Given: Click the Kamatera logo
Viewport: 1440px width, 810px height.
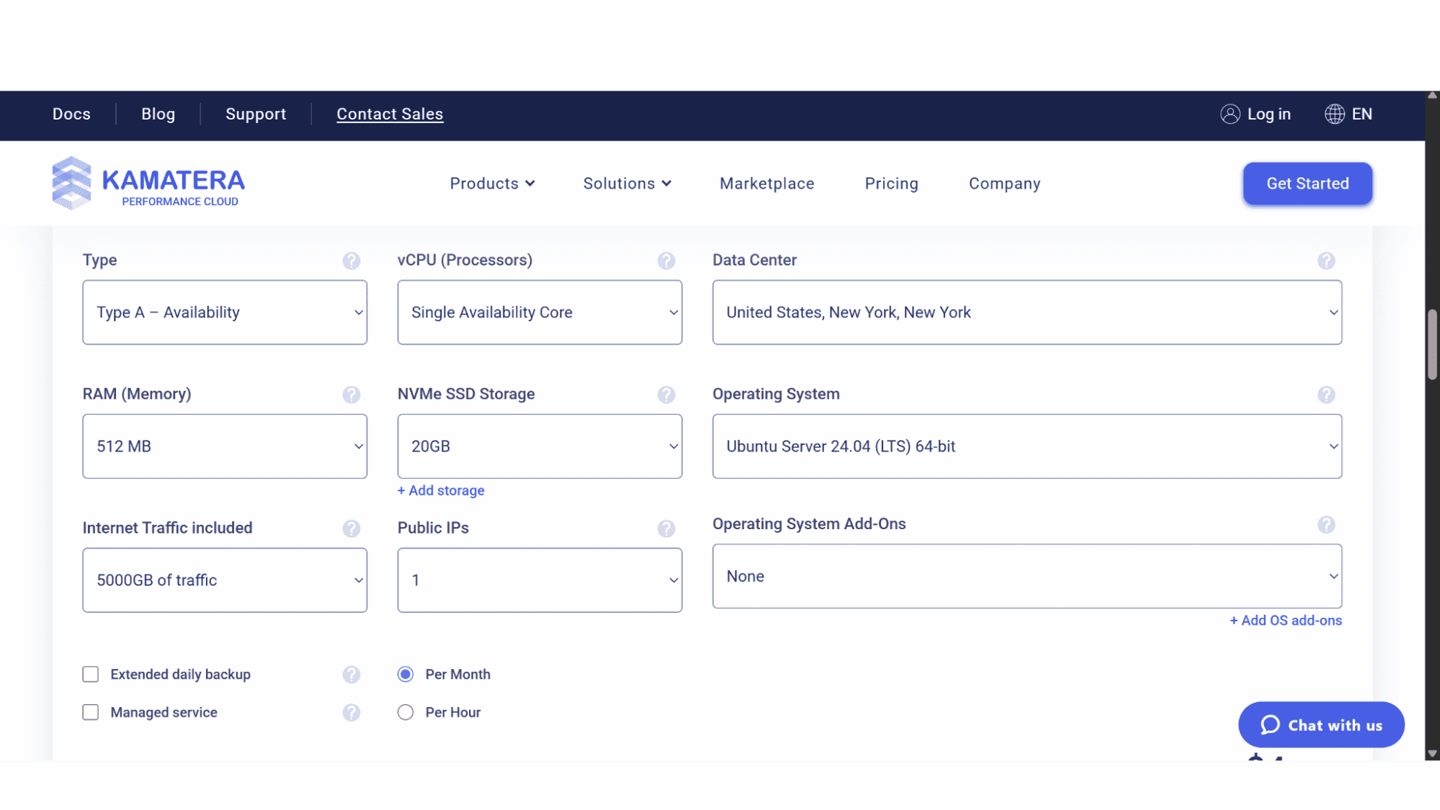Looking at the screenshot, I should pyautogui.click(x=148, y=183).
